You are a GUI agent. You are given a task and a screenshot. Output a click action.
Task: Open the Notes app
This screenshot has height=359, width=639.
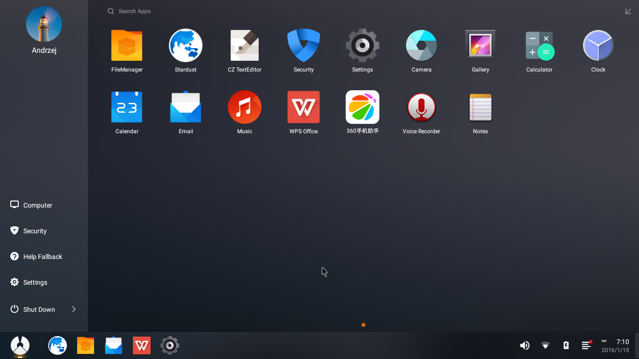click(x=480, y=107)
